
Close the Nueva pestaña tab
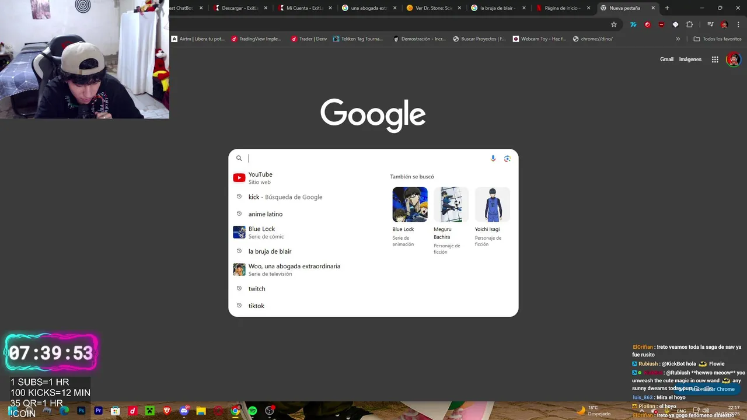point(653,8)
